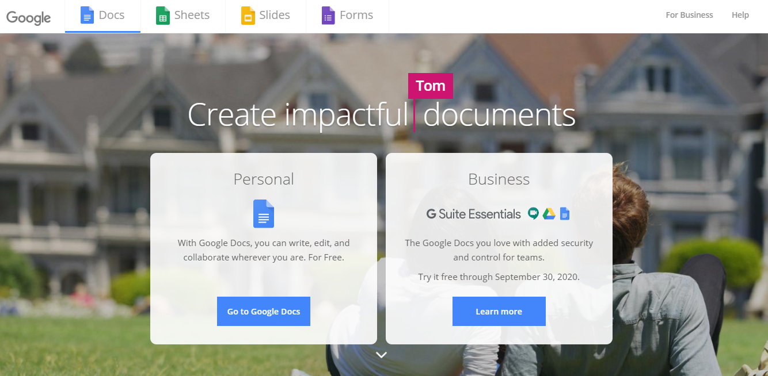Switch to the Forms tab
Screen dimensions: 768x376
(347, 16)
